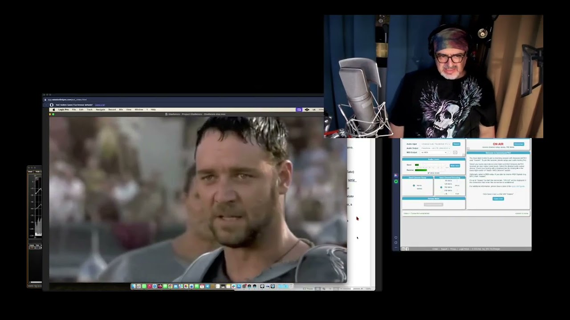Viewport: 570px width, 320px height.
Task: Open the Help menu in Logic Pro
Action: (x=153, y=110)
